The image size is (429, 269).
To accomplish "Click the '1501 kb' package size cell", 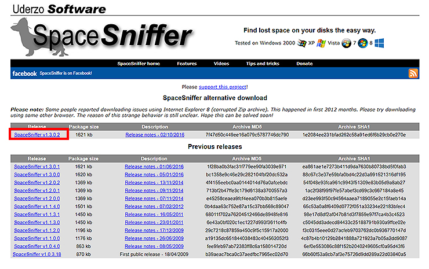I will click(83, 207).
